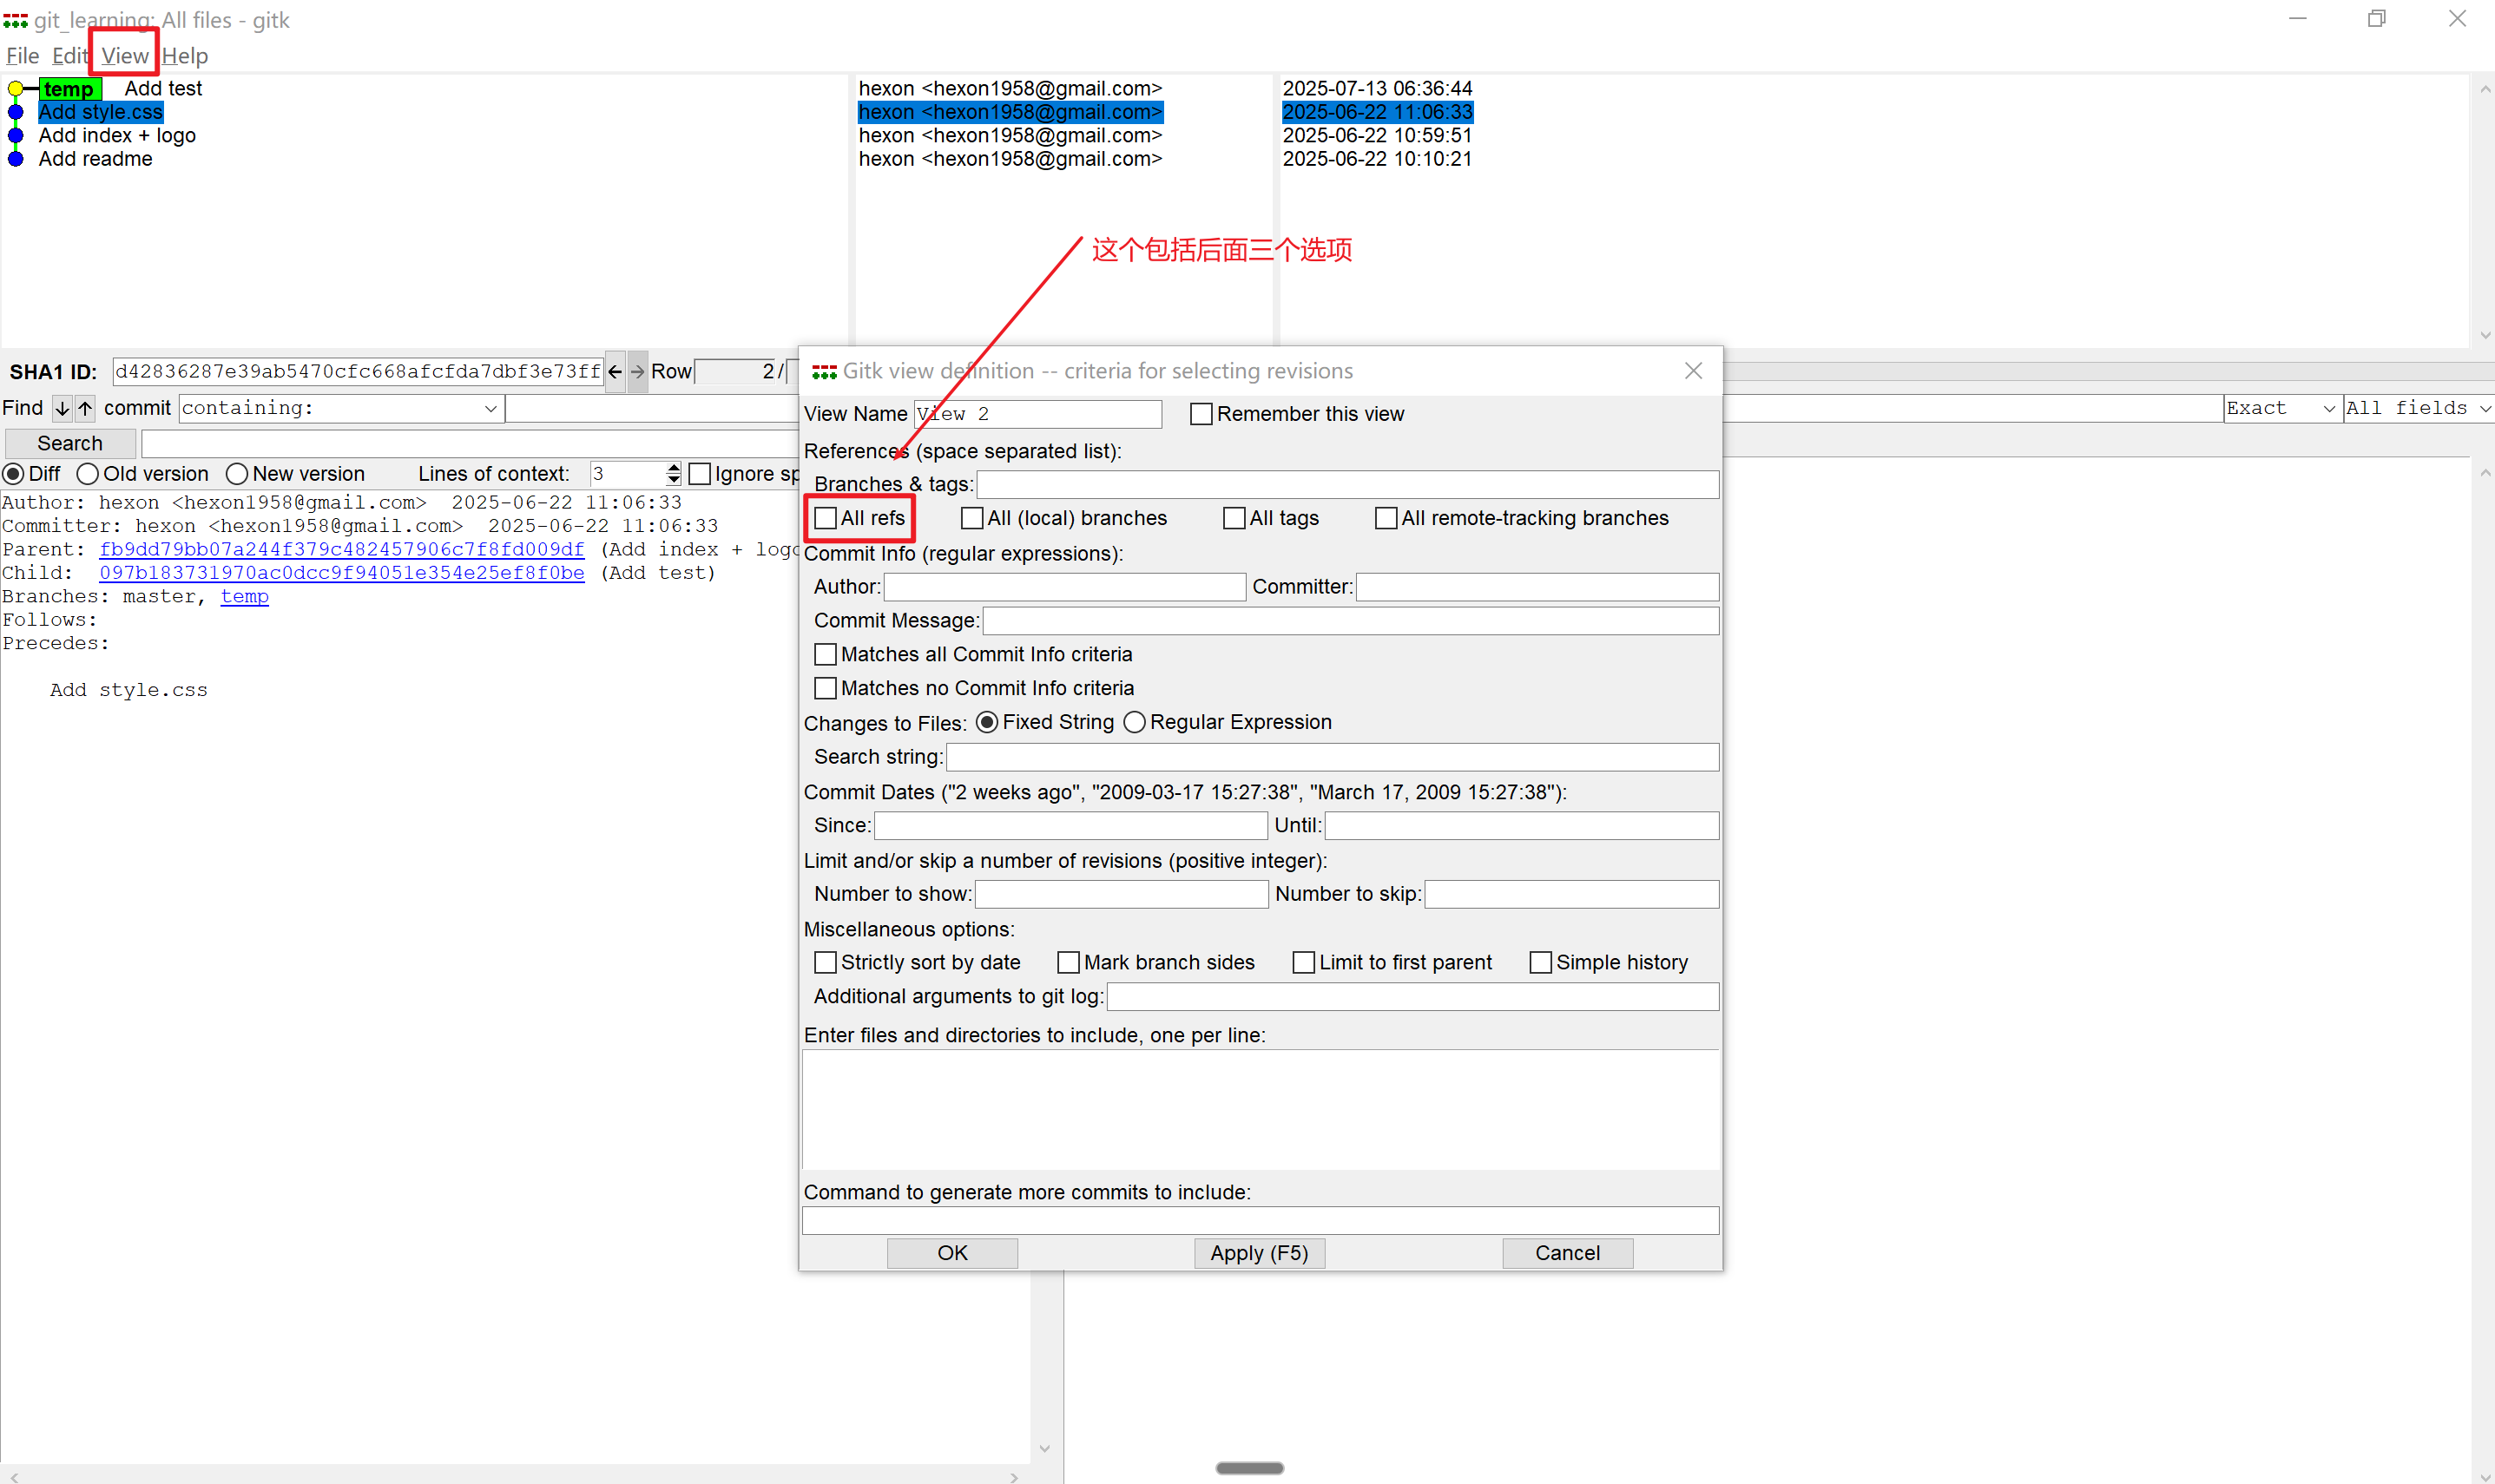Follow the temp branch link
2495x1484 pixels.
point(244,596)
